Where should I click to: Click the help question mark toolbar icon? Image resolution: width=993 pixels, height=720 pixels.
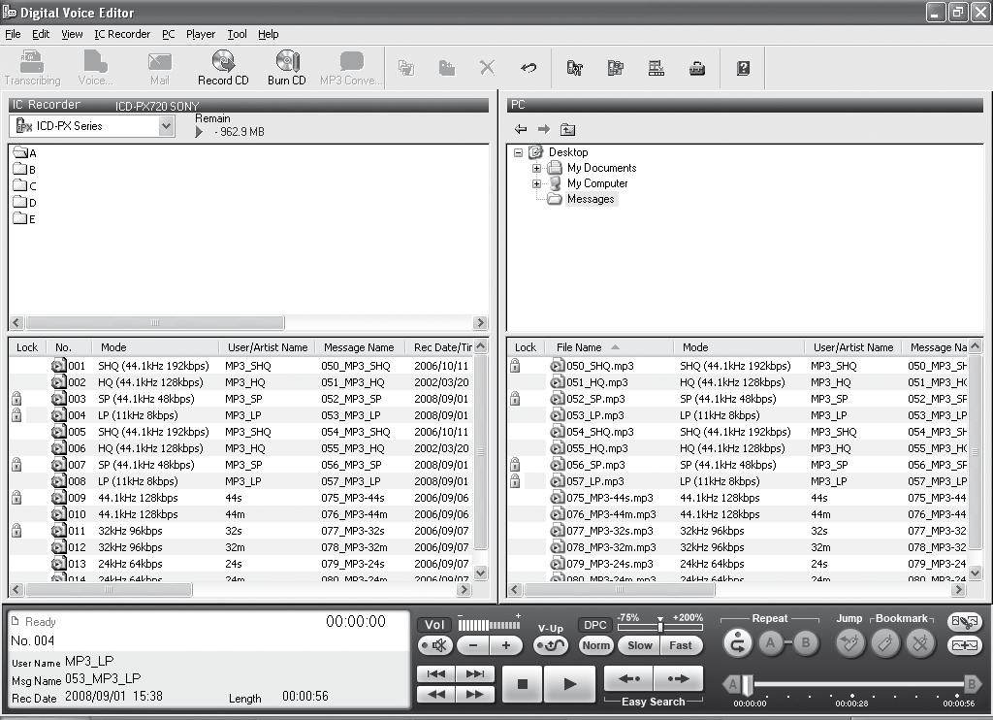coord(743,68)
